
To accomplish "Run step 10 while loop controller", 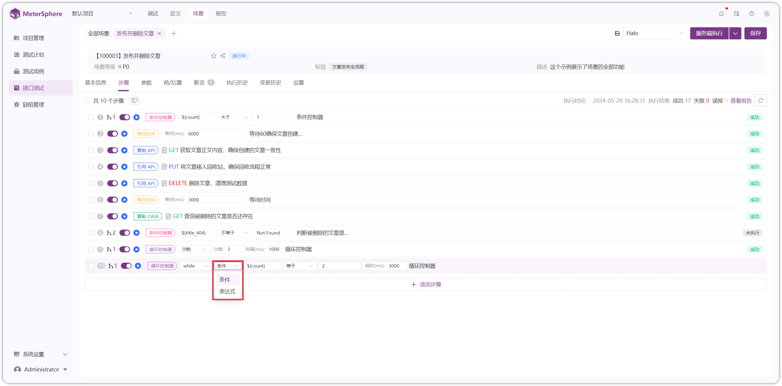I will (138, 266).
